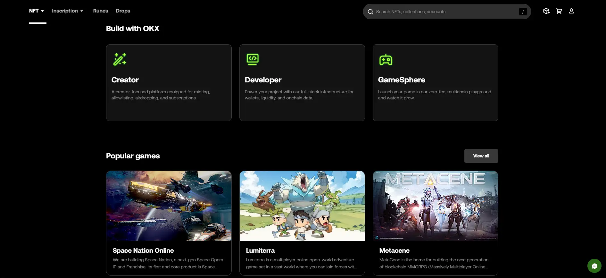Image resolution: width=606 pixels, height=278 pixels.
Task: Go to the Drops page
Action: pos(123,11)
